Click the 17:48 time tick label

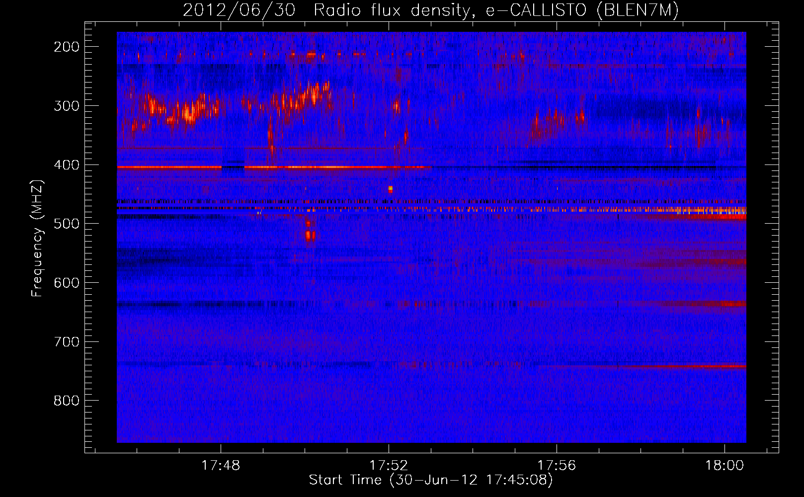[221, 465]
